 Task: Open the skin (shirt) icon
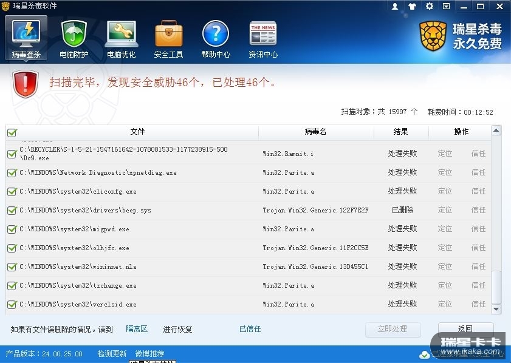click(412, 6)
